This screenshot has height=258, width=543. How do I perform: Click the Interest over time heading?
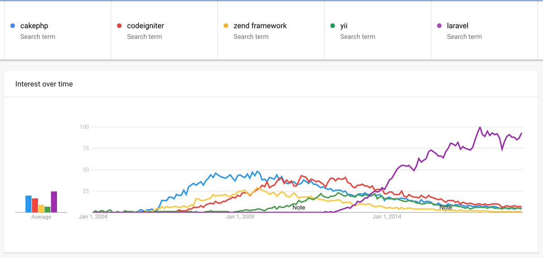point(44,84)
